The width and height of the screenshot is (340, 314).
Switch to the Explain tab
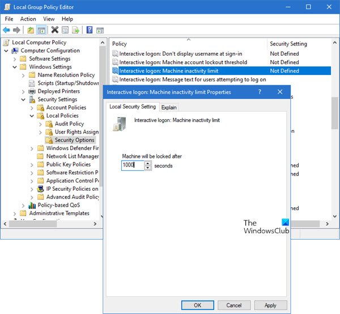click(x=169, y=107)
